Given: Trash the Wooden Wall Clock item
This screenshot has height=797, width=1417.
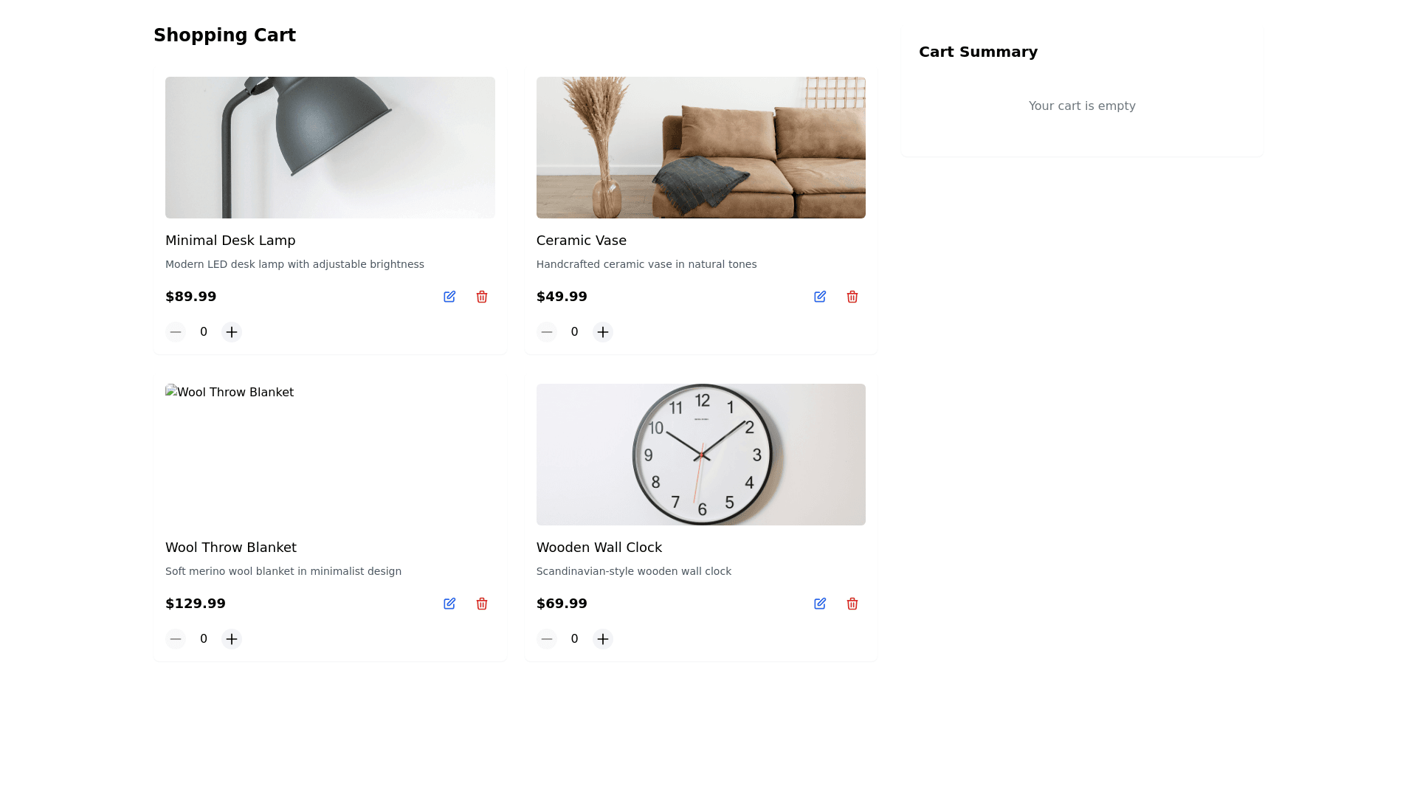Looking at the screenshot, I should pyautogui.click(x=852, y=604).
